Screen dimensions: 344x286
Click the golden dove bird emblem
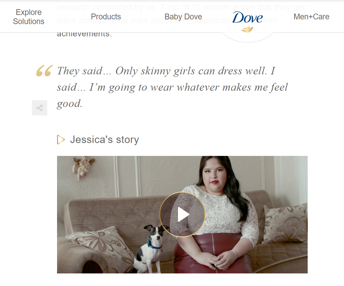247,30
